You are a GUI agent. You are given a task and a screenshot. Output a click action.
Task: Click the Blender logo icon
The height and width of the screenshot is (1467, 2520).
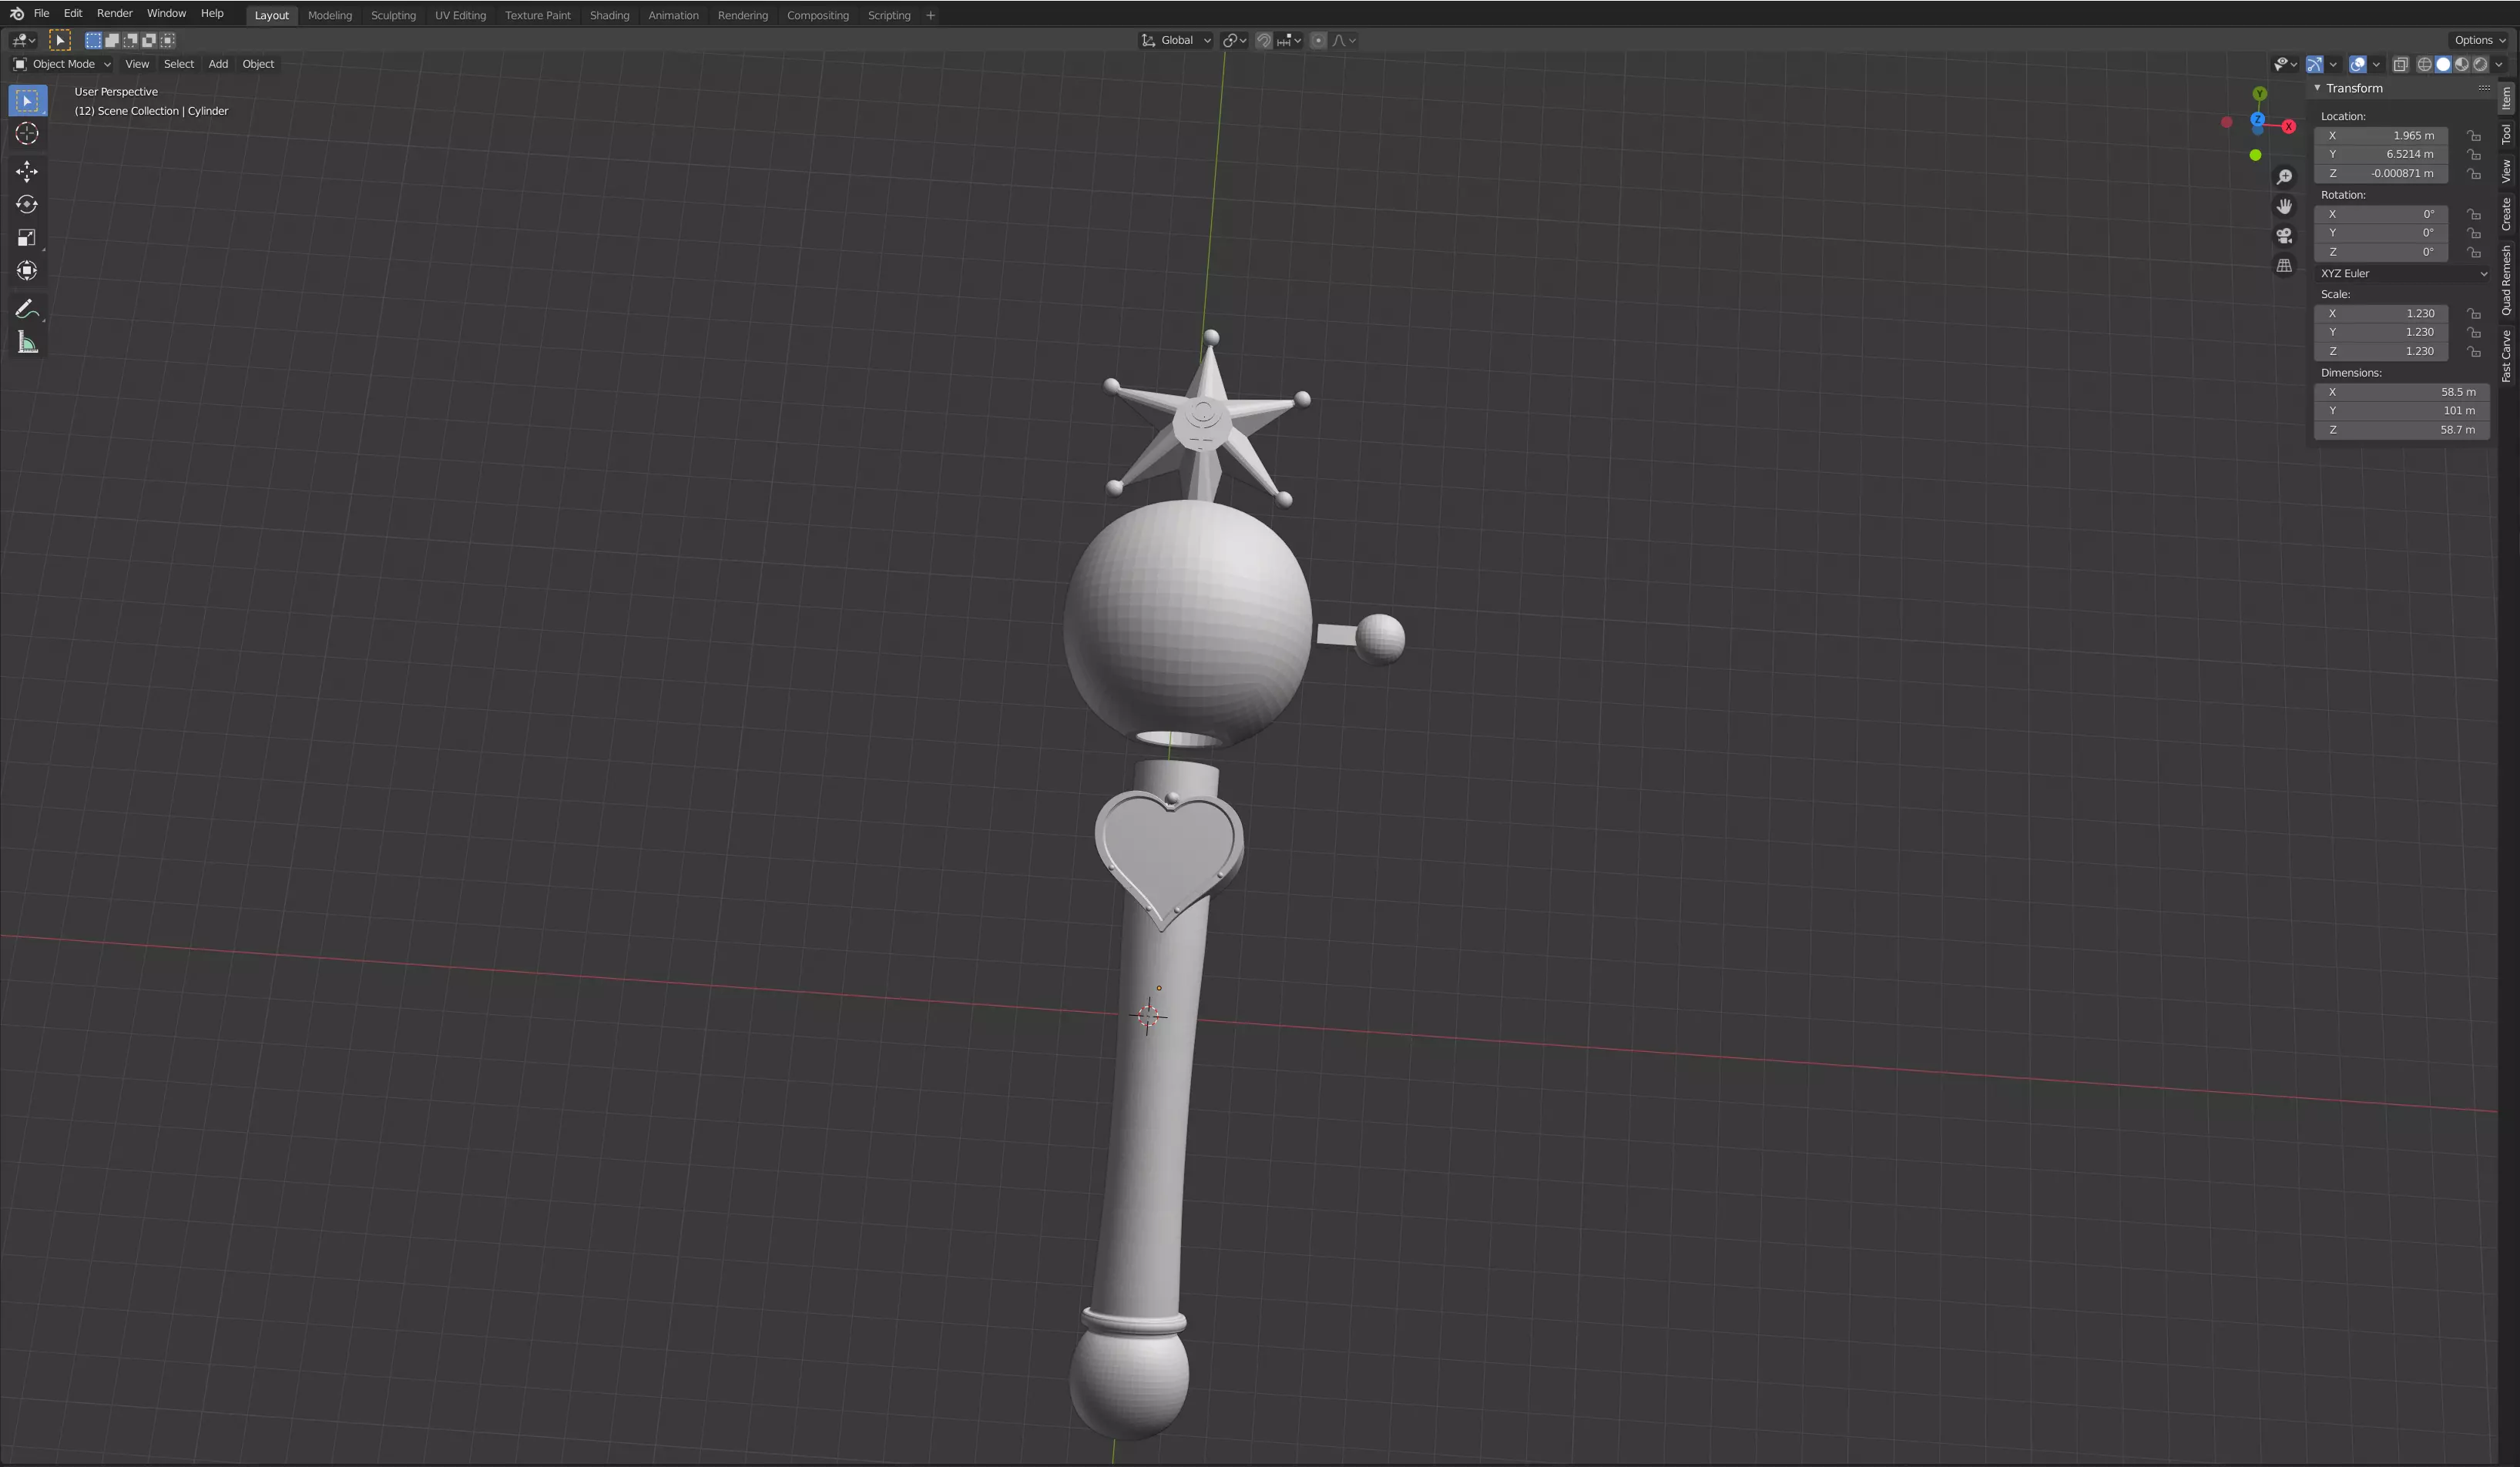pos(16,14)
